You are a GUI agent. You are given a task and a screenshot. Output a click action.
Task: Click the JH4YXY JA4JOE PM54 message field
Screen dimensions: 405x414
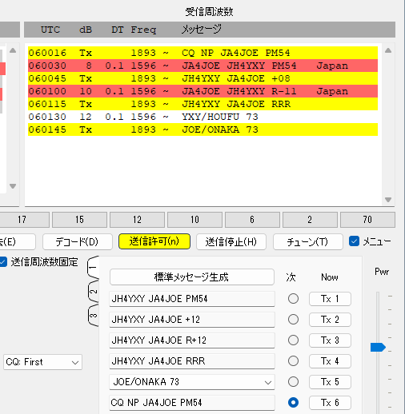pos(192,299)
